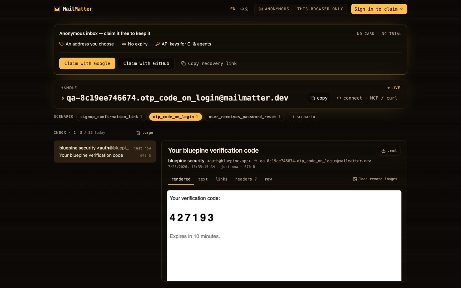Open the bluepine security email in inbox
Image resolution: width=461 pixels, height=288 pixels.
click(105, 151)
